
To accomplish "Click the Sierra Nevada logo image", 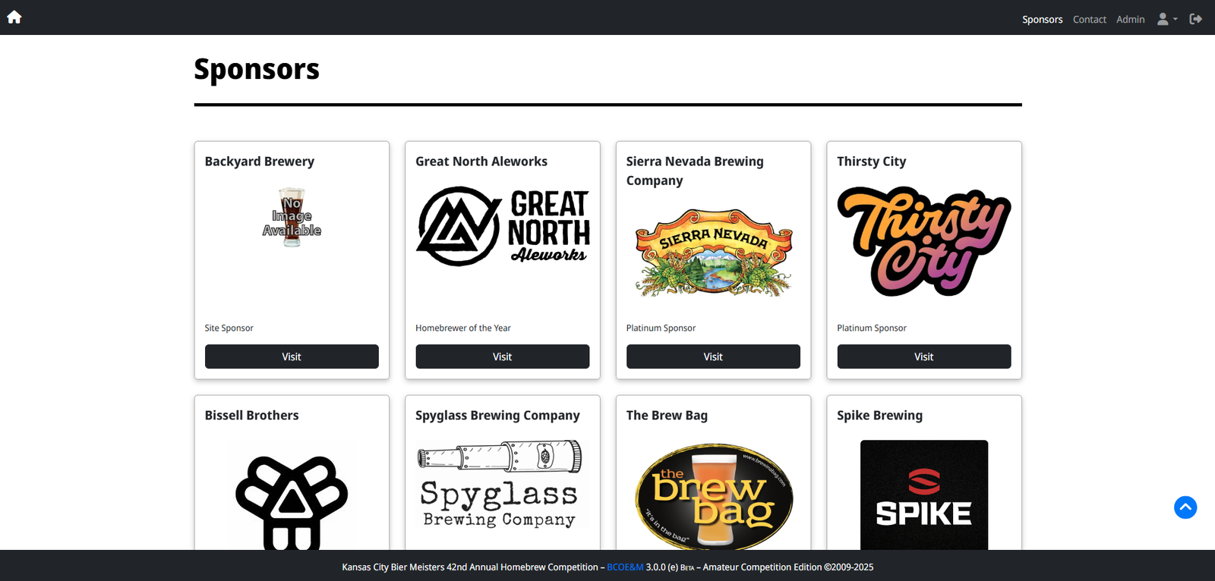I will coord(712,252).
